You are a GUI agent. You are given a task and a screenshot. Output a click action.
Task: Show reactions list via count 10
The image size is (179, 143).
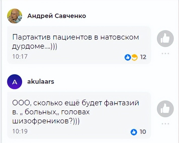click(x=143, y=132)
